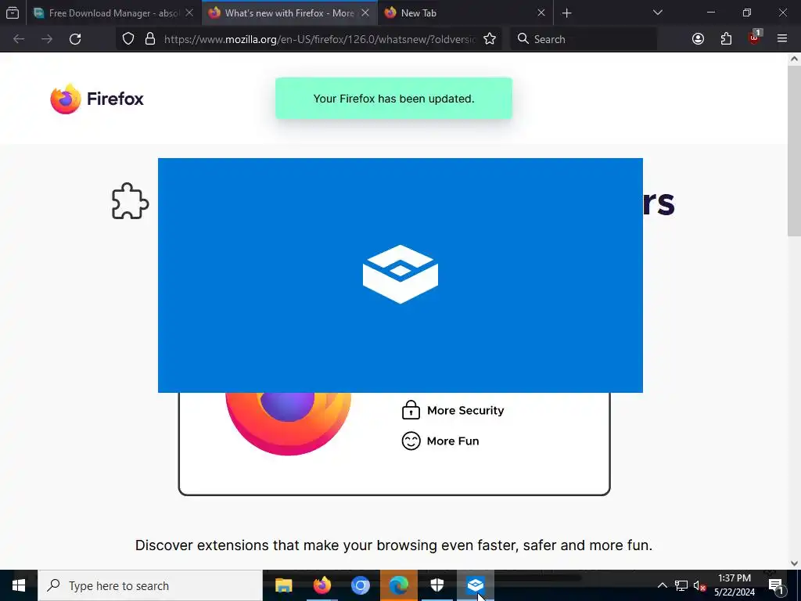
Task: Open the notification center icon
Action: tap(776, 585)
